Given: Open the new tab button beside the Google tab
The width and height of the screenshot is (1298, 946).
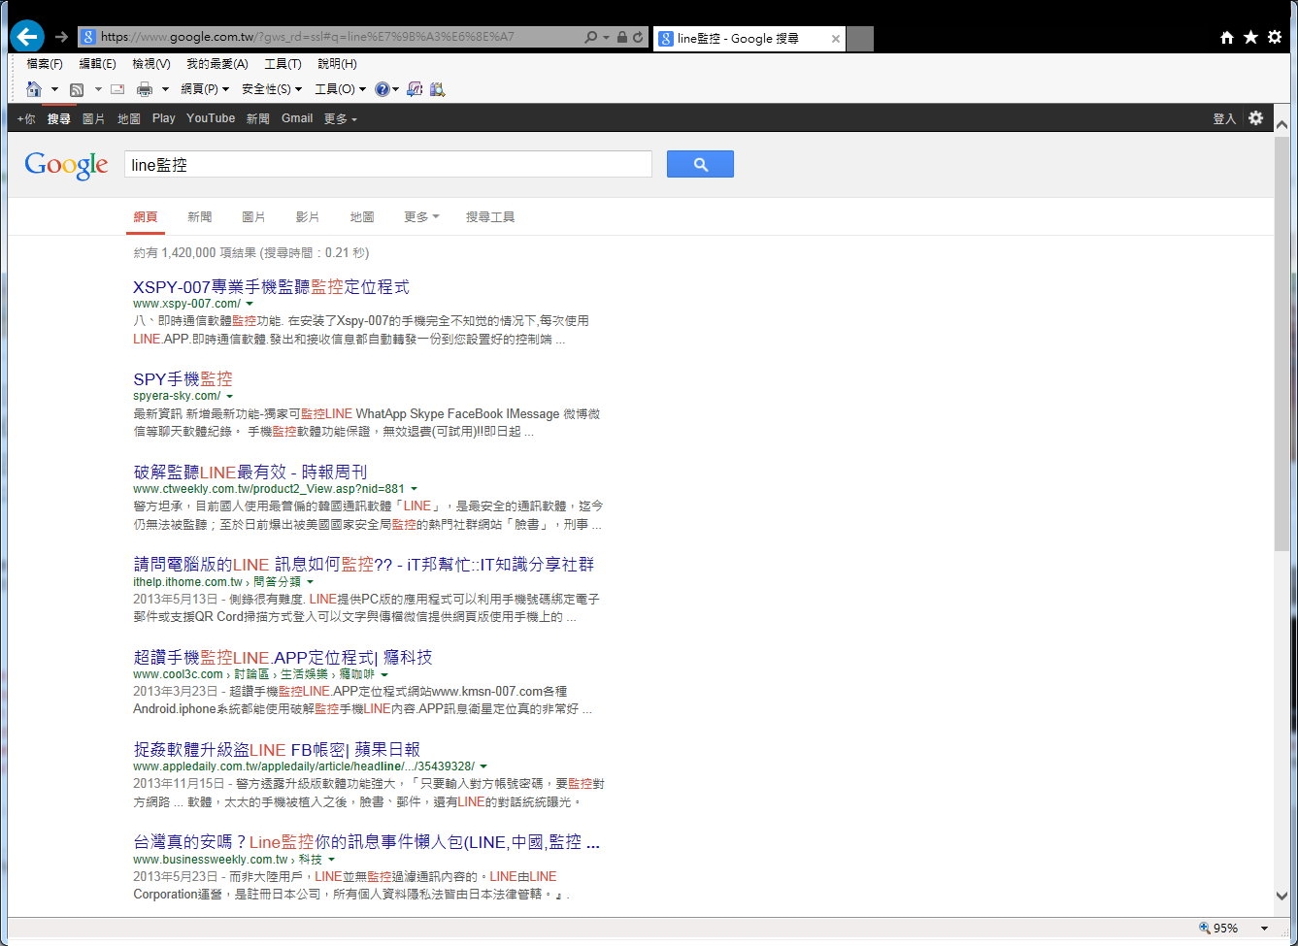Looking at the screenshot, I should click(861, 39).
